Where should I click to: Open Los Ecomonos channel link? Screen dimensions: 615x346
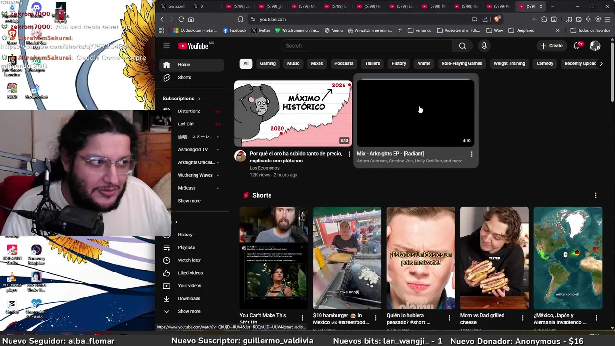coord(264,168)
